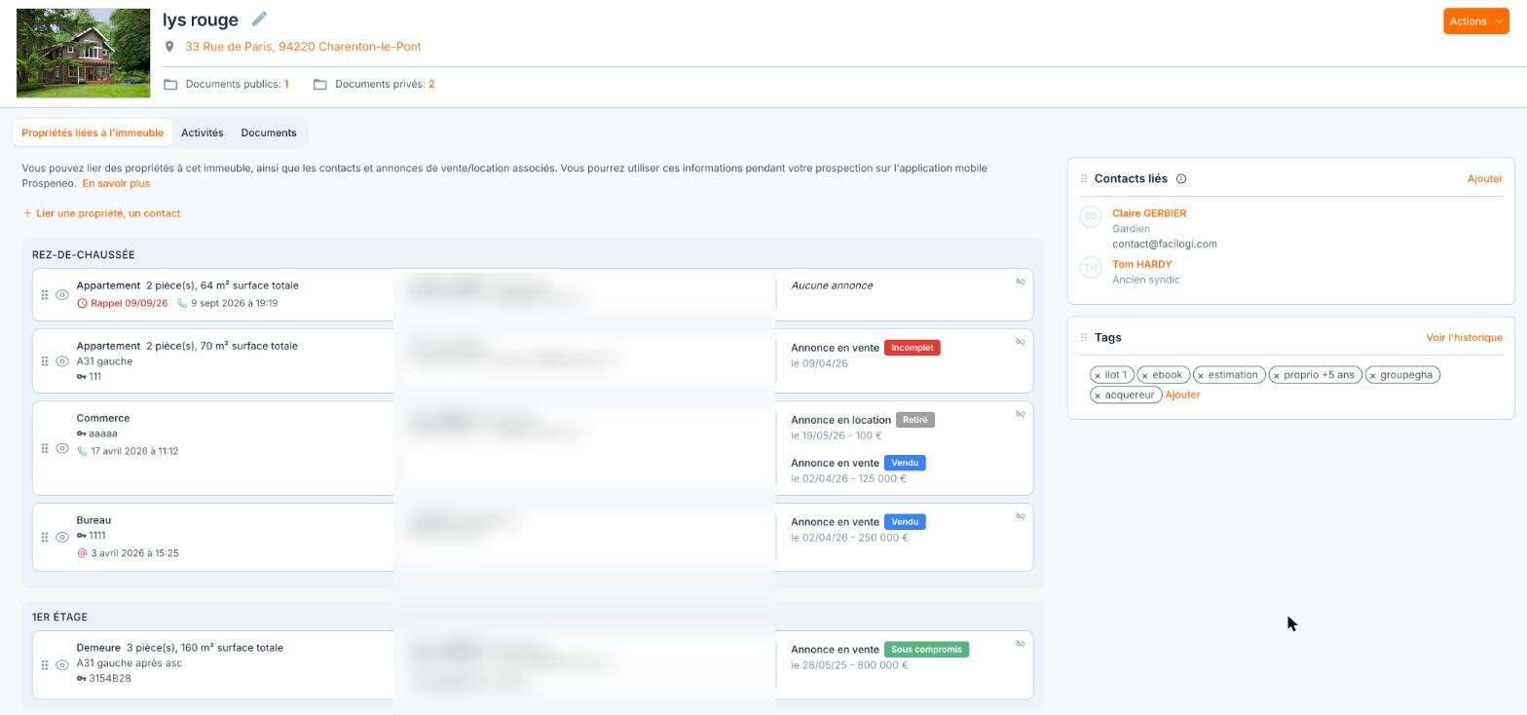This screenshot has height=715, width=1527.
Task: Toggle eye icon on Commerce row
Action: (62, 449)
